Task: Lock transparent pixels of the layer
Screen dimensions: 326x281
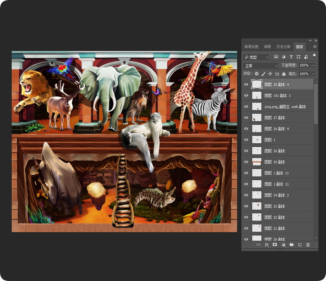Action: [257, 74]
